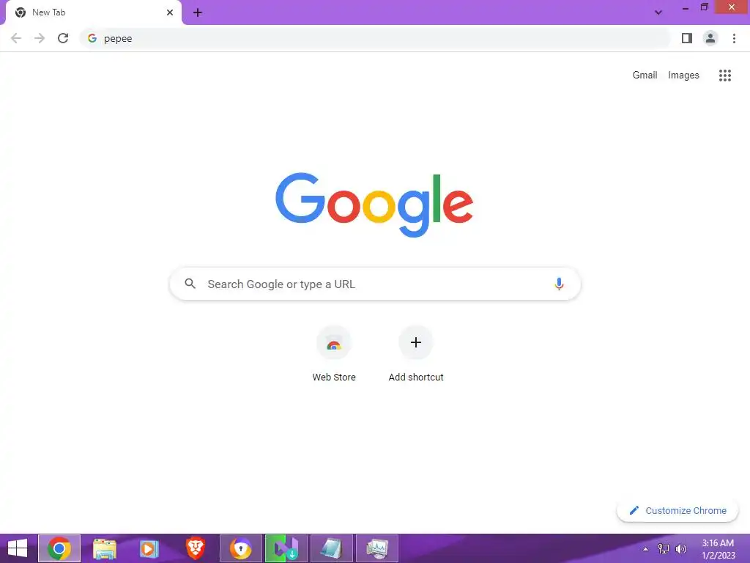Open Chrome's three-dot menu
Screen dimensions: 750x563
pyautogui.click(x=734, y=38)
